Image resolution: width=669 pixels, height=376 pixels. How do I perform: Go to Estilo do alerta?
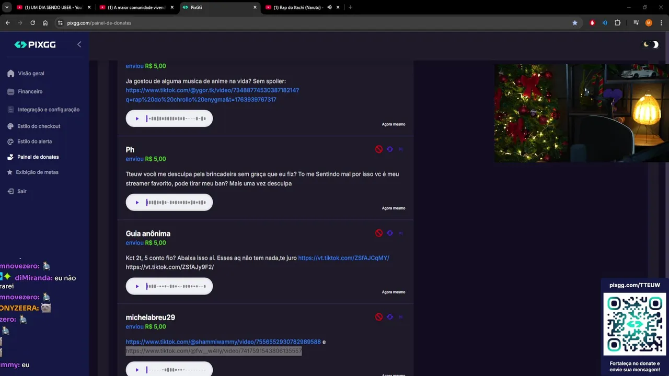tap(34, 142)
